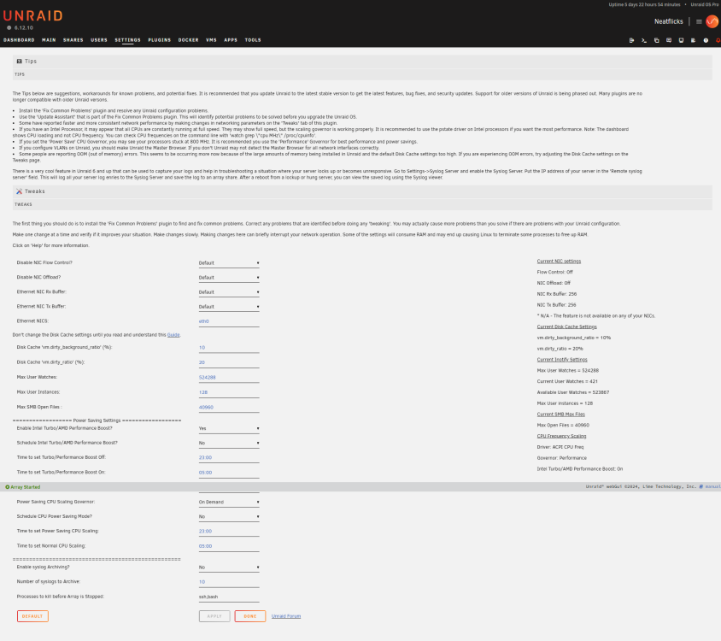The image size is (721, 641).
Task: Click the Ethernet NICS field showing eth0
Action: click(x=229, y=321)
